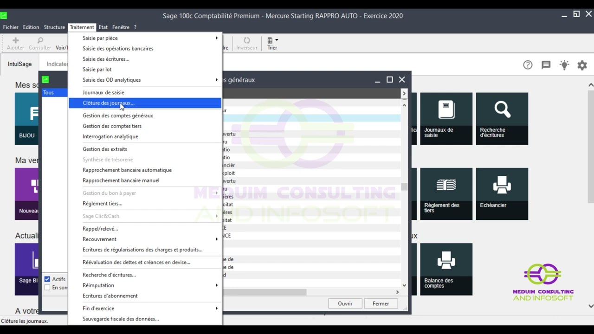The image size is (594, 334).
Task: Toggle the En sommeil checkbox
Action: click(x=47, y=288)
